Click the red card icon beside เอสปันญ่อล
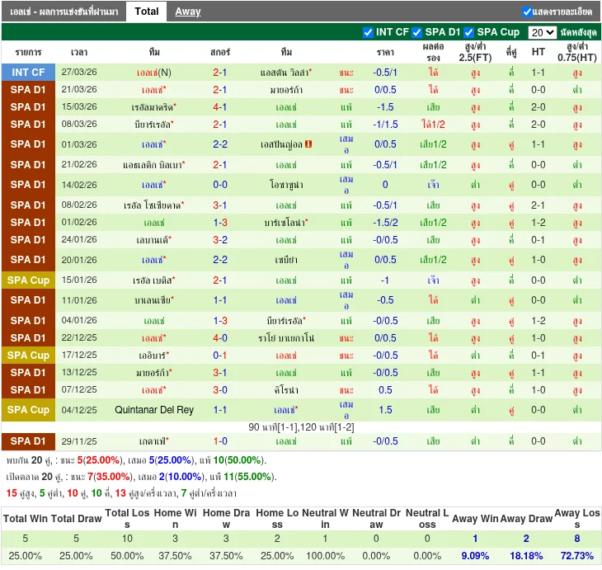 tap(308, 144)
